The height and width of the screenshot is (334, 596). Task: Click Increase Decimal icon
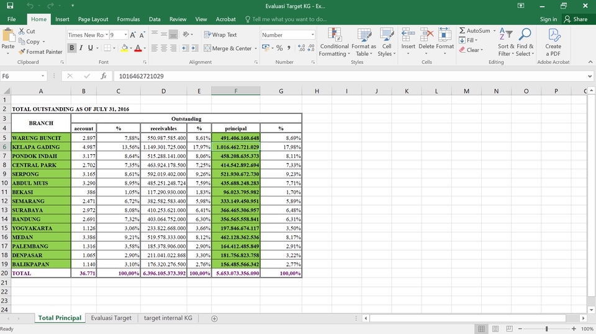click(302, 48)
